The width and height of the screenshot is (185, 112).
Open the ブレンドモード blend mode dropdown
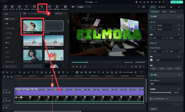tap(165, 84)
